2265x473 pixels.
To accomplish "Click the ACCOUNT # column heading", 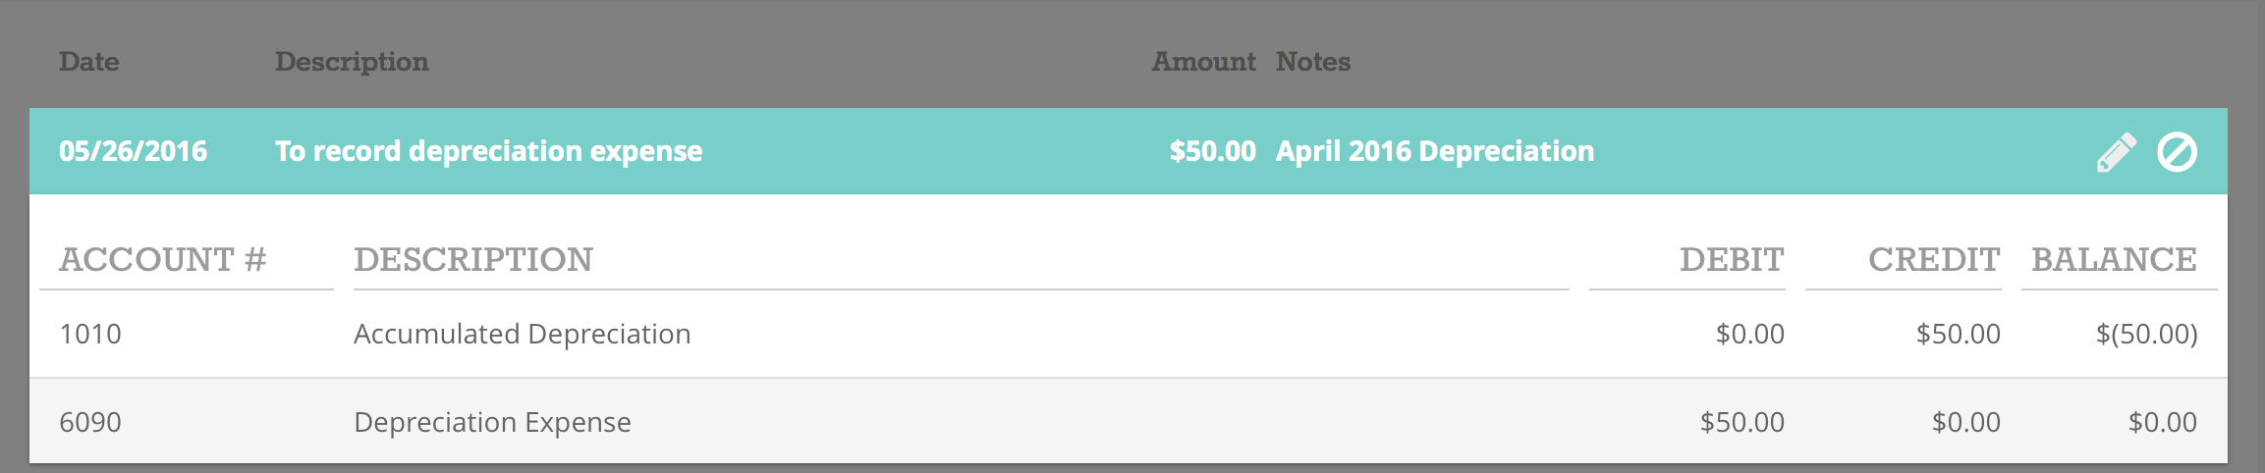I will 162,259.
